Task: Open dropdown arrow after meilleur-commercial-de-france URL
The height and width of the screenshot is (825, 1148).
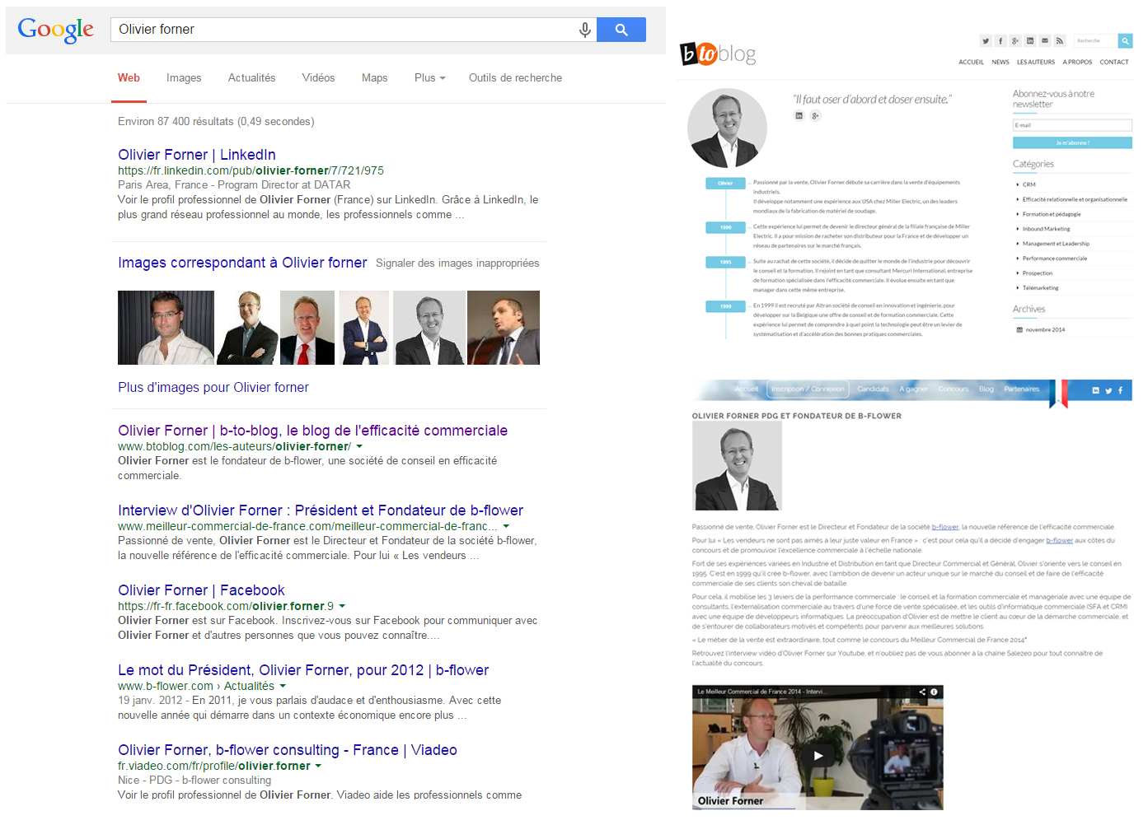Action: click(506, 526)
